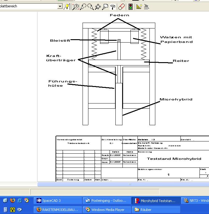This screenshot has width=209, height=214.
Task: Click the pan/zoom extents arrows icon
Action: tap(98, 6)
